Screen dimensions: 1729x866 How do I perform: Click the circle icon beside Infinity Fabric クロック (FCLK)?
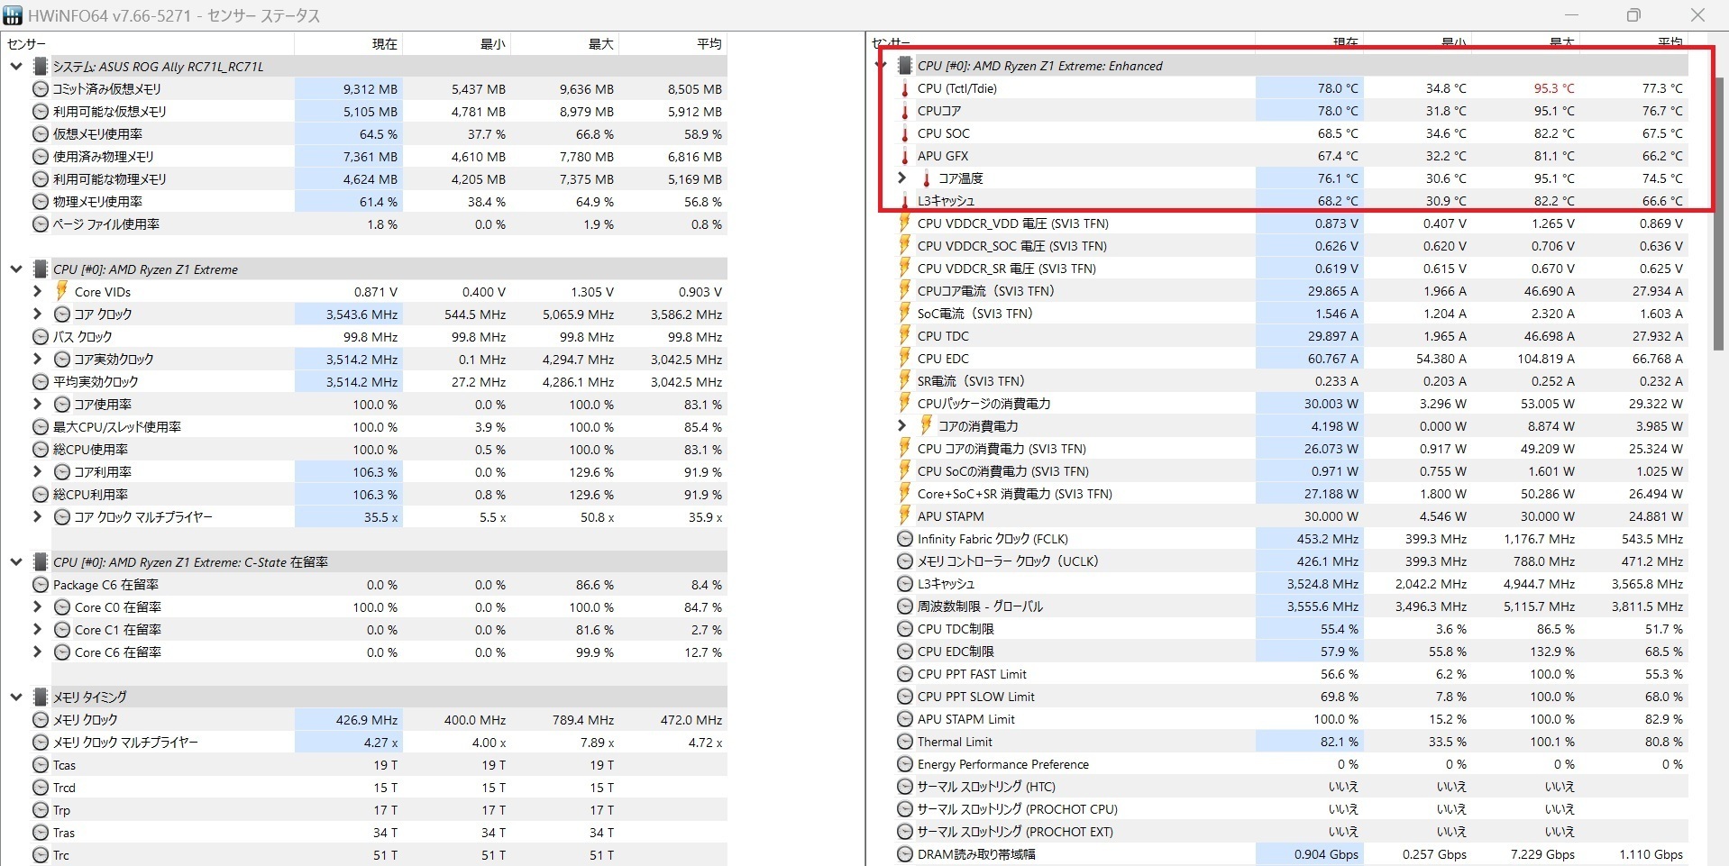point(905,539)
